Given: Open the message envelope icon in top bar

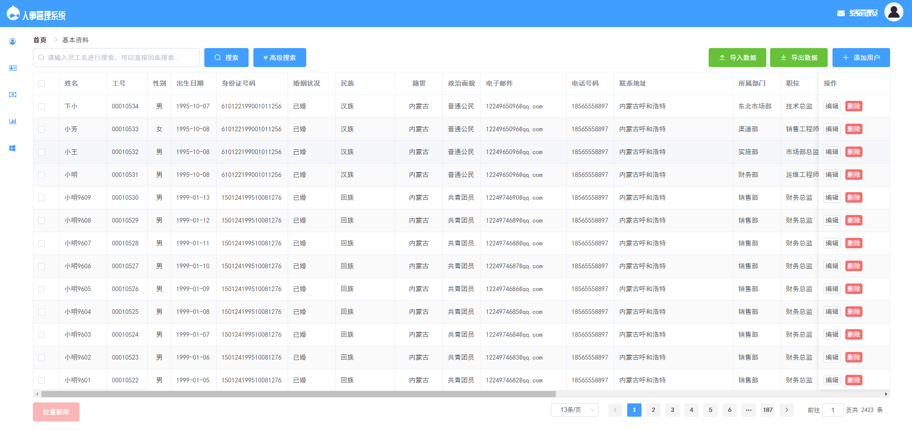Looking at the screenshot, I should pyautogui.click(x=840, y=13).
